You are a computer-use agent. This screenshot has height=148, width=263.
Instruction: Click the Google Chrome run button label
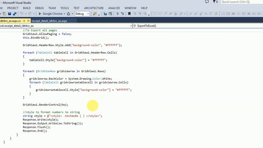53,14
